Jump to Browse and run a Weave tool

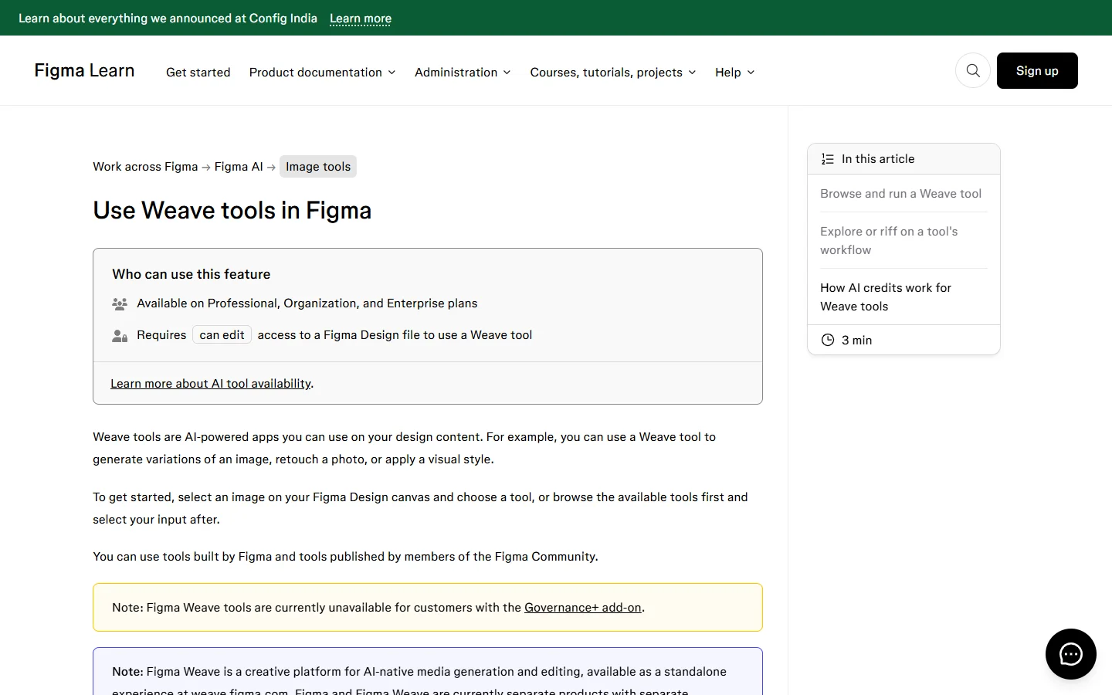[901, 194]
